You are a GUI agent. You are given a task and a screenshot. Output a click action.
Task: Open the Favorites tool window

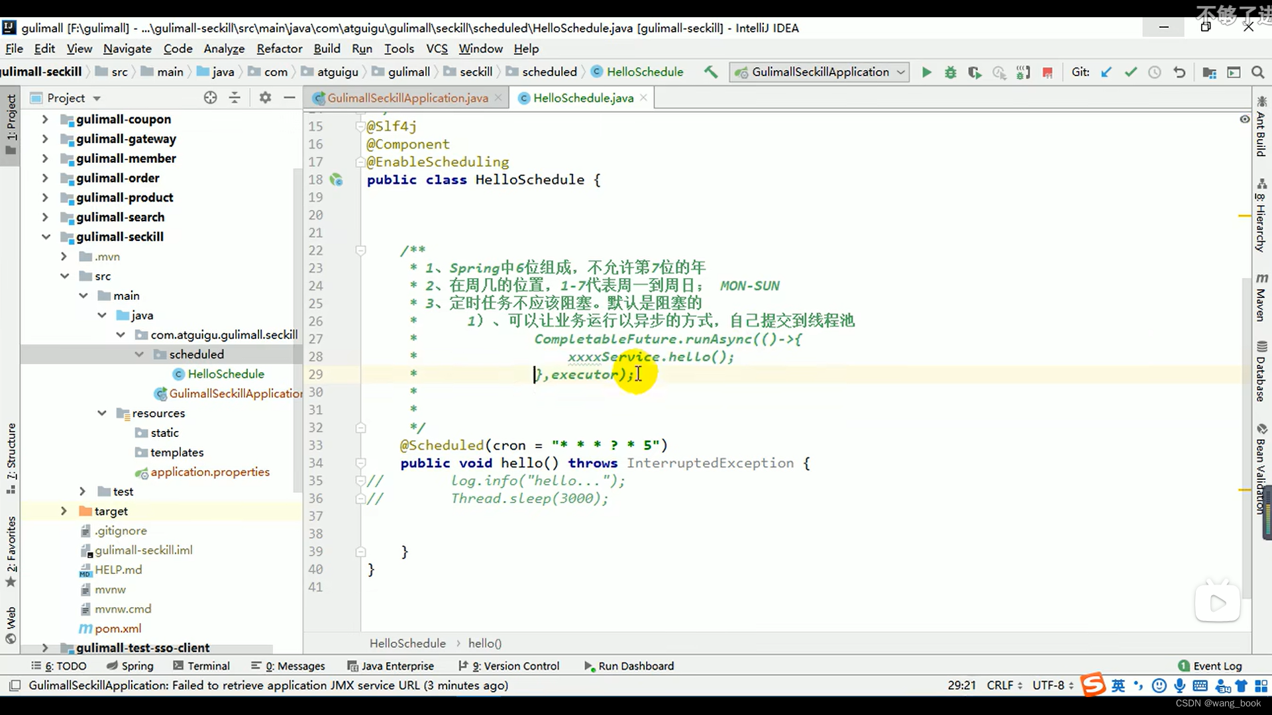tap(11, 551)
